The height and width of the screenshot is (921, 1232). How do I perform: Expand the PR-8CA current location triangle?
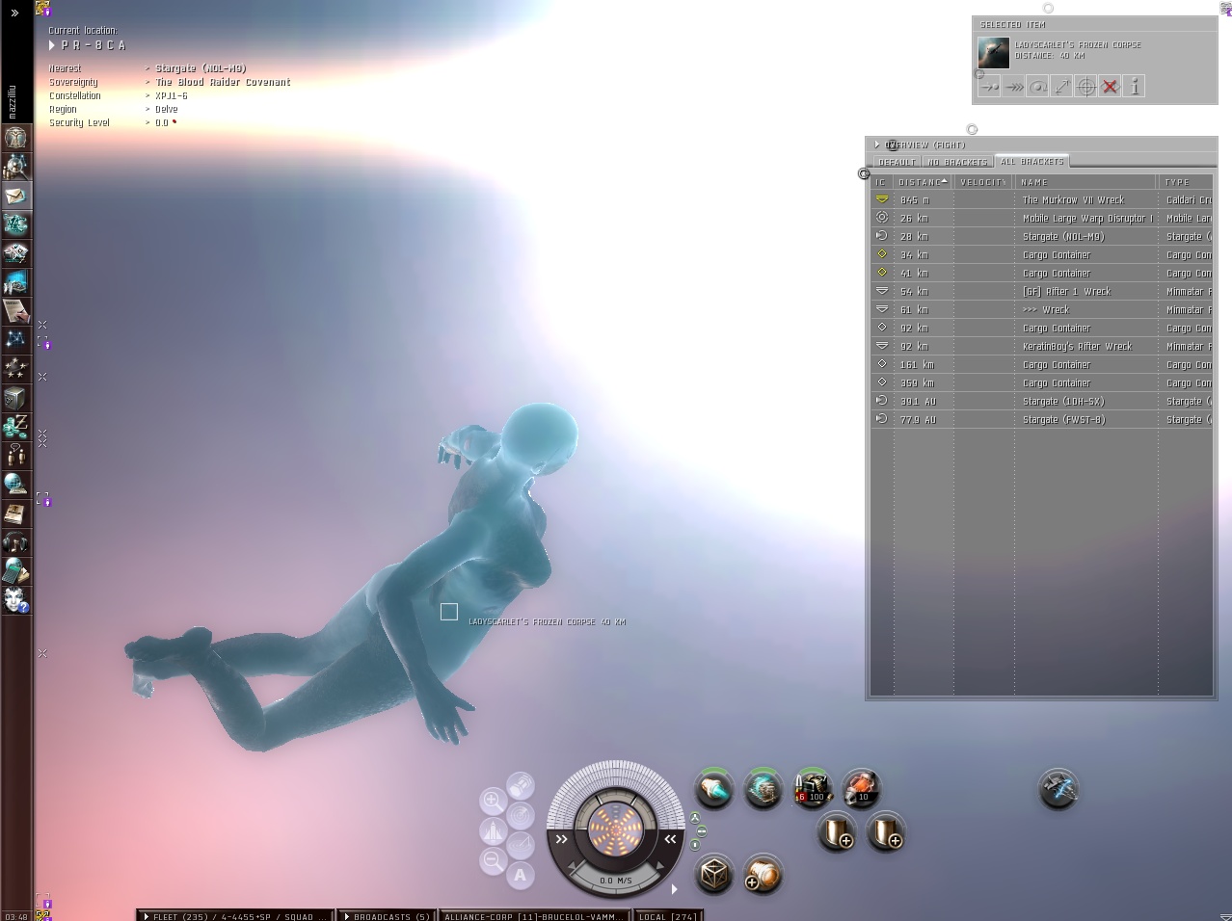click(x=52, y=45)
